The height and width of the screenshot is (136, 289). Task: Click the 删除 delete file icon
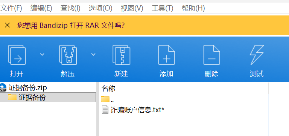click(211, 55)
